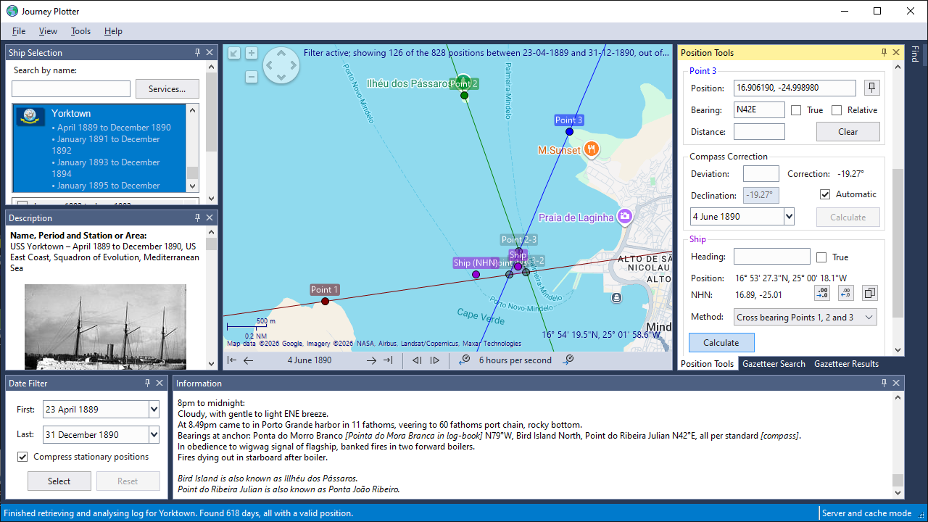Tick the True checkbox for ship heading

click(821, 257)
